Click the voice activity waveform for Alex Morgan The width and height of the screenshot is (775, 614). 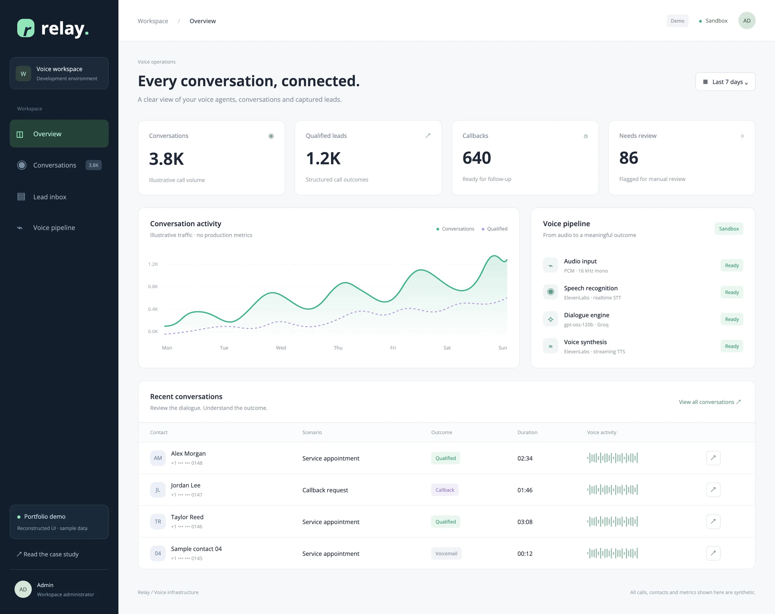612,458
